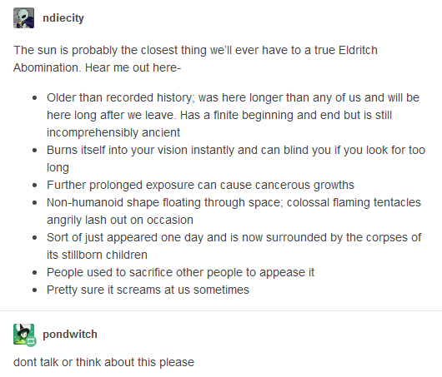
Task: Click the green reblog badge icon
Action: tap(31, 341)
